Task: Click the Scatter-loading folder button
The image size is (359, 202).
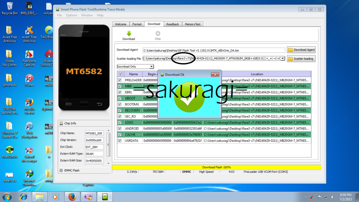Action: tap(301, 59)
